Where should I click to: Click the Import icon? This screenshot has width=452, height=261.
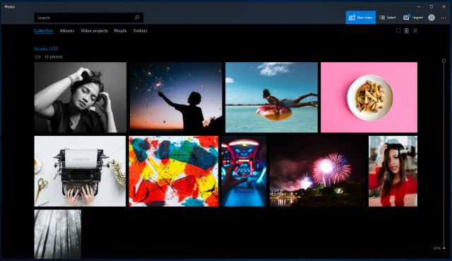pos(406,18)
